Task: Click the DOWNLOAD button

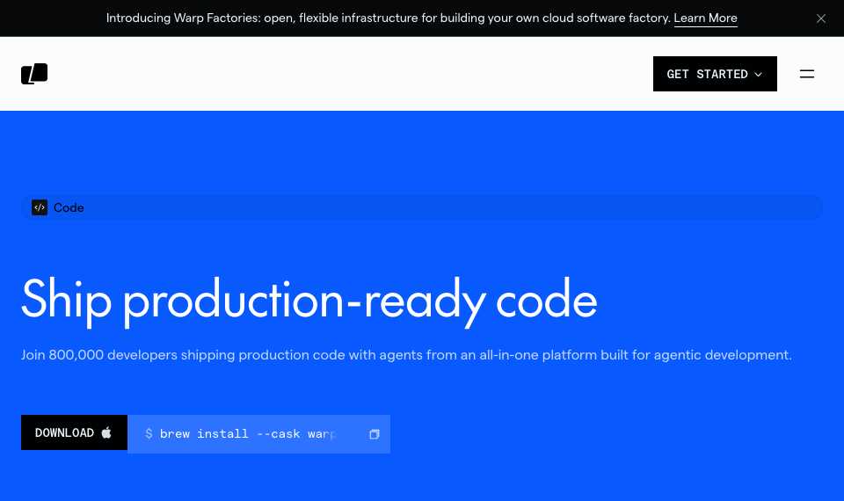Action: point(74,432)
